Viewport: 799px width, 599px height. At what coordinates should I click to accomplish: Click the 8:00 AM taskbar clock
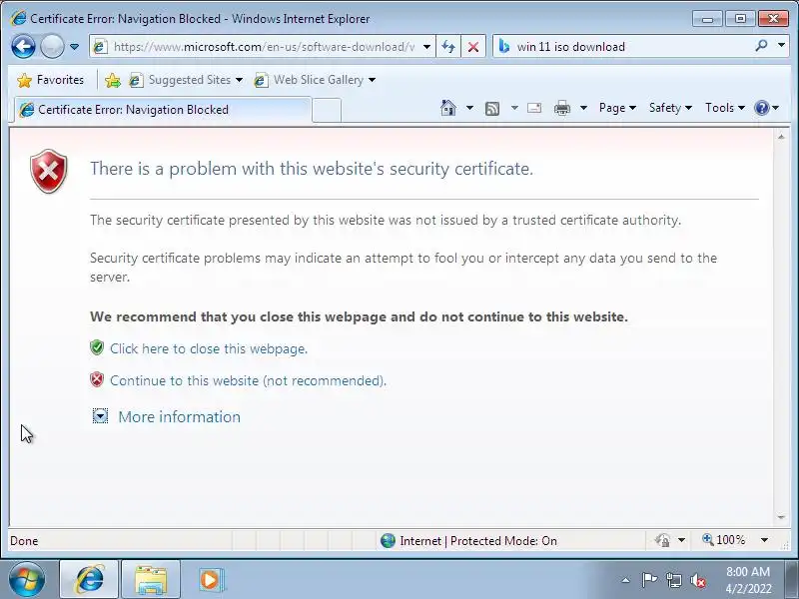(x=748, y=580)
